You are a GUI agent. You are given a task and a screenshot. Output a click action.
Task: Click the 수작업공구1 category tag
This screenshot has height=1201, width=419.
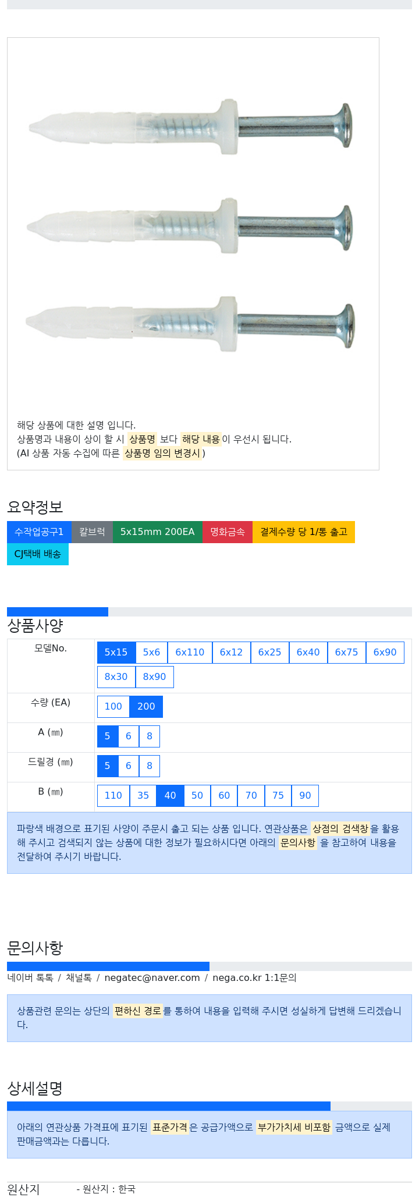[39, 532]
